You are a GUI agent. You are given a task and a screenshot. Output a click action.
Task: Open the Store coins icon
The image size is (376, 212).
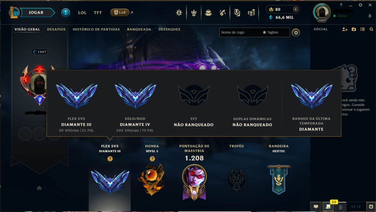pyautogui.click(x=251, y=13)
